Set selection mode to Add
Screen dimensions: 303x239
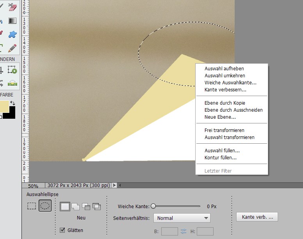(x=76, y=207)
